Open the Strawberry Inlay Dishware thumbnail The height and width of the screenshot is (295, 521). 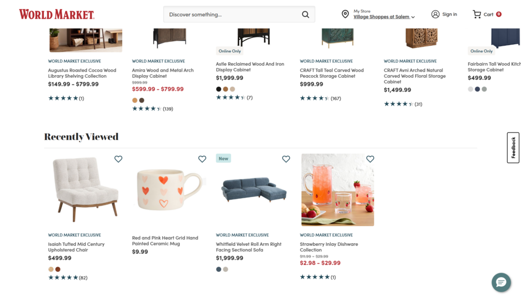tap(337, 190)
